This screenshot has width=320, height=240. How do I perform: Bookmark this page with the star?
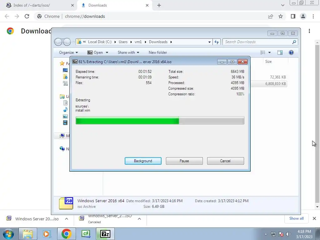[281, 16]
